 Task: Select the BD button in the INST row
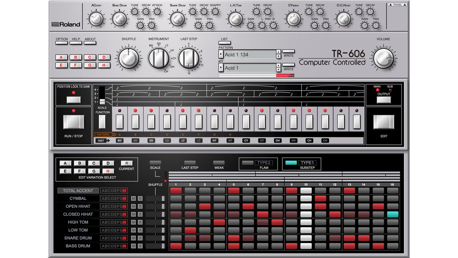[119, 141]
